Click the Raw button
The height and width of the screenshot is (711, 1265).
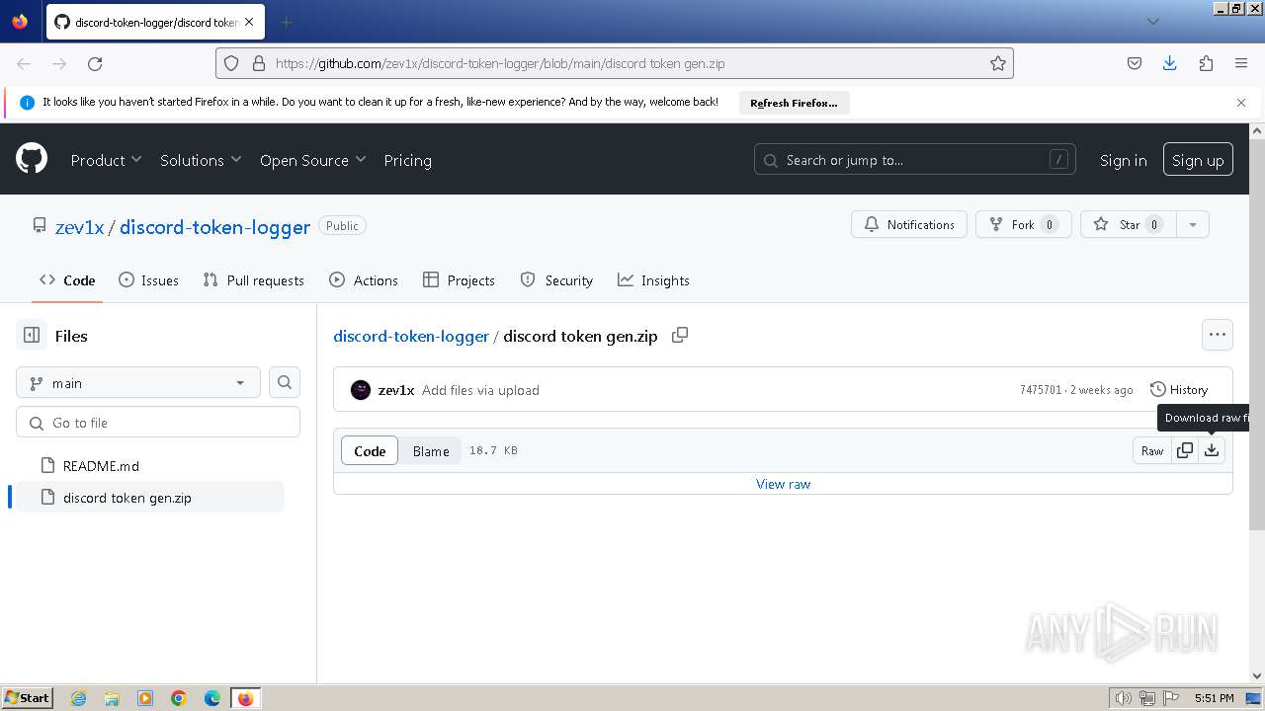[x=1152, y=450]
